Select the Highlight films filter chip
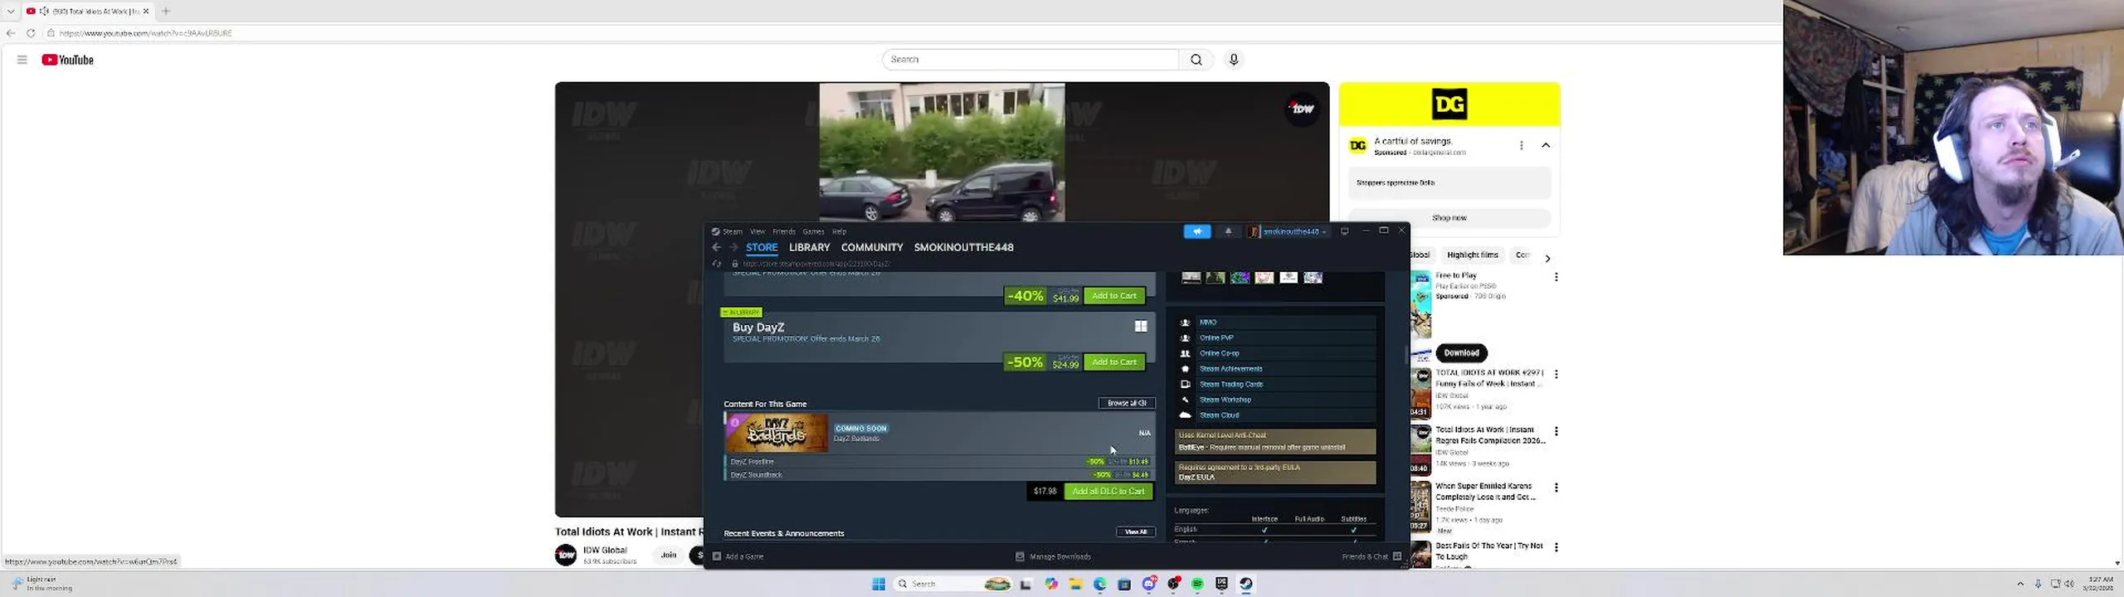Screen dimensions: 2124x597 tap(1472, 255)
